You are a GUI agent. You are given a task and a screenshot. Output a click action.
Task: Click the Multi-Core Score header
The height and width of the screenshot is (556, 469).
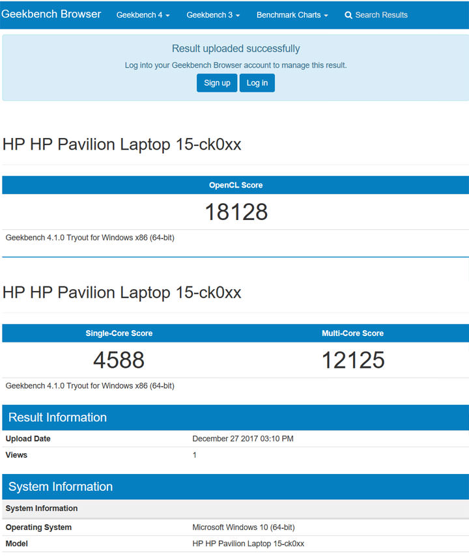(x=352, y=333)
